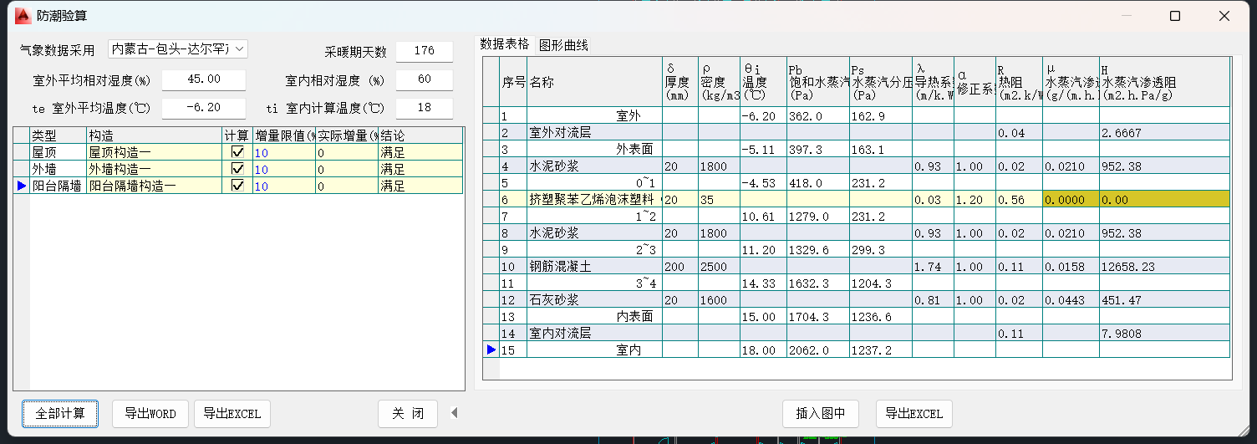Click the AutoCAD logo icon in title bar
1257x444 pixels.
click(x=23, y=16)
